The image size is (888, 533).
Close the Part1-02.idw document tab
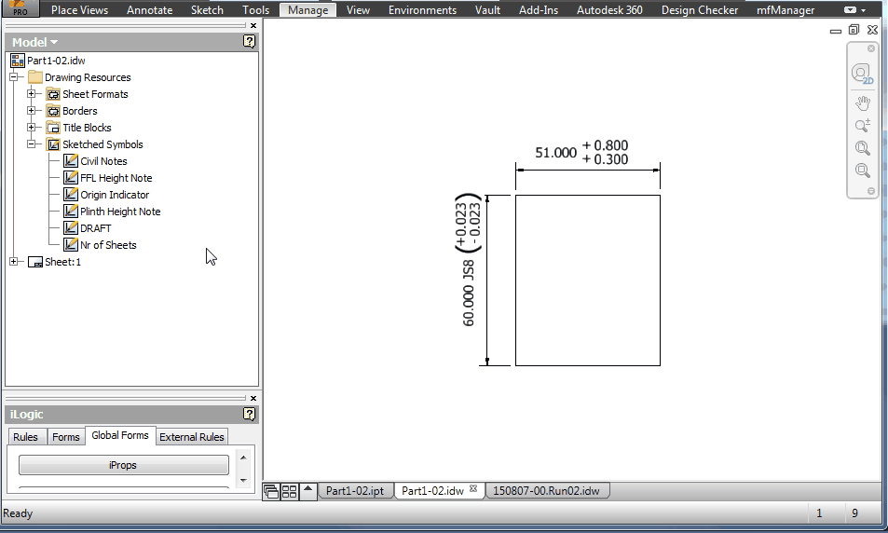click(x=473, y=488)
